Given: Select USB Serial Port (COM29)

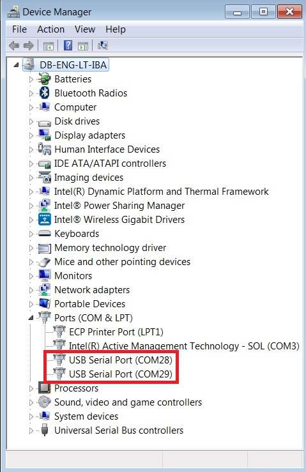Looking at the screenshot, I should pos(121,374).
